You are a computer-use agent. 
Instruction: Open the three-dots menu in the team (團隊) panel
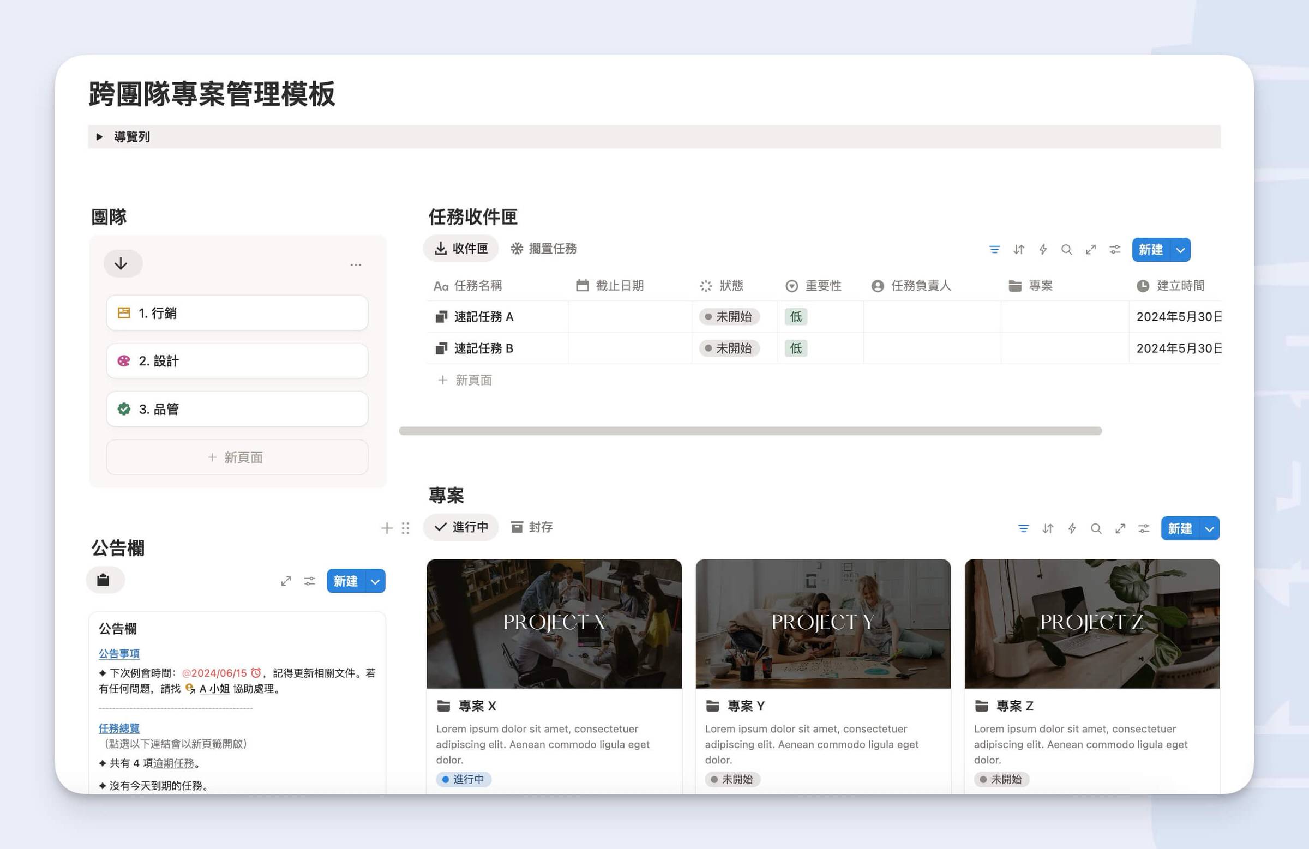tap(355, 264)
